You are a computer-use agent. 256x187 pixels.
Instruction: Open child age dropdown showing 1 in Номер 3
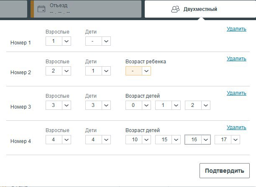point(168,105)
